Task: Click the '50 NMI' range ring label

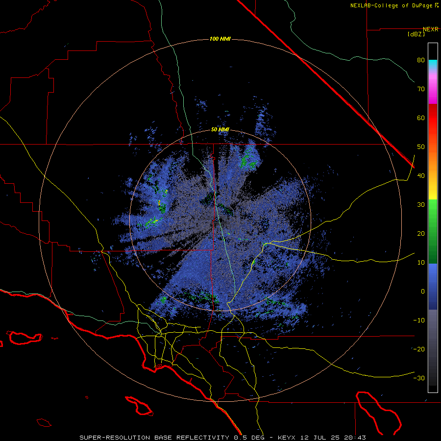Action: pyautogui.click(x=220, y=130)
